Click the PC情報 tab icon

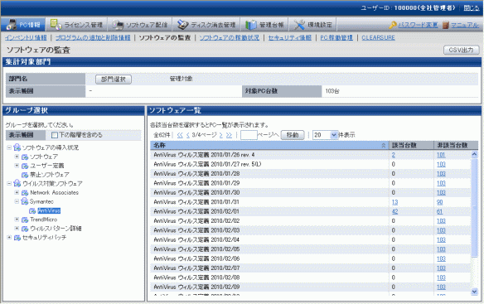11,24
